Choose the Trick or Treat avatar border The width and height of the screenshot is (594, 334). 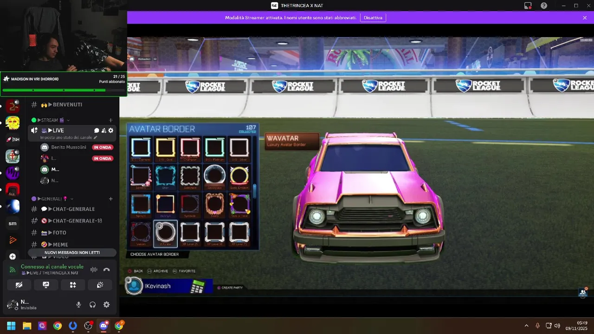239,205
